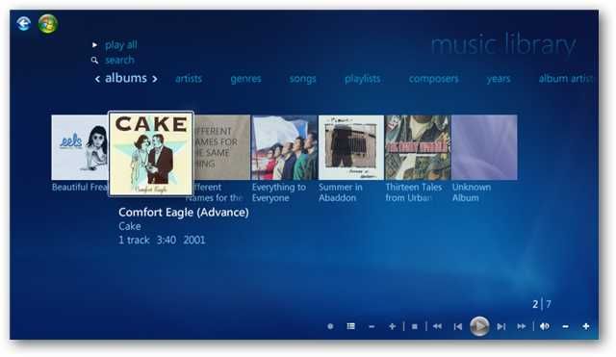This screenshot has height=357, width=616.
Task: Increase volume with the plus button
Action: click(x=586, y=326)
